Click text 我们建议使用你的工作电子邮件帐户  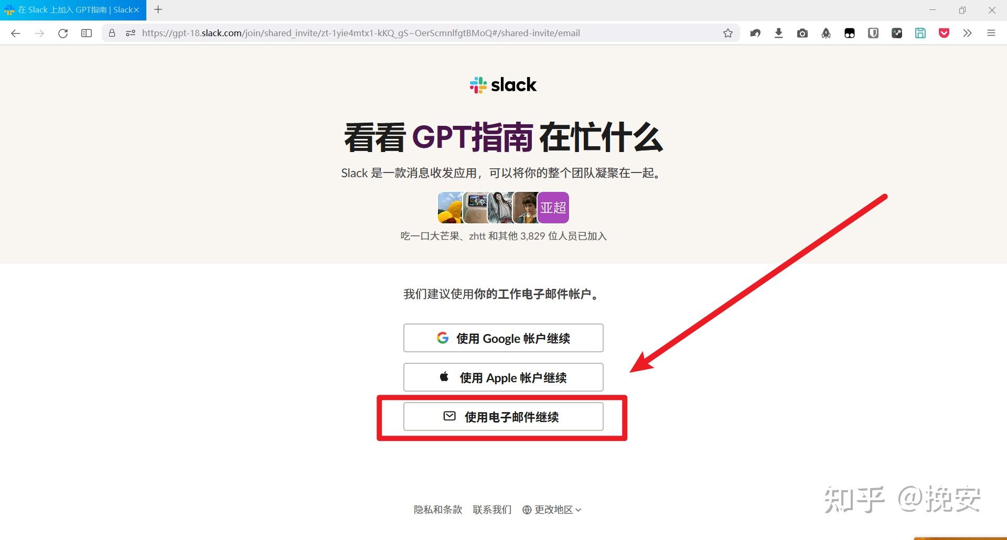(502, 294)
